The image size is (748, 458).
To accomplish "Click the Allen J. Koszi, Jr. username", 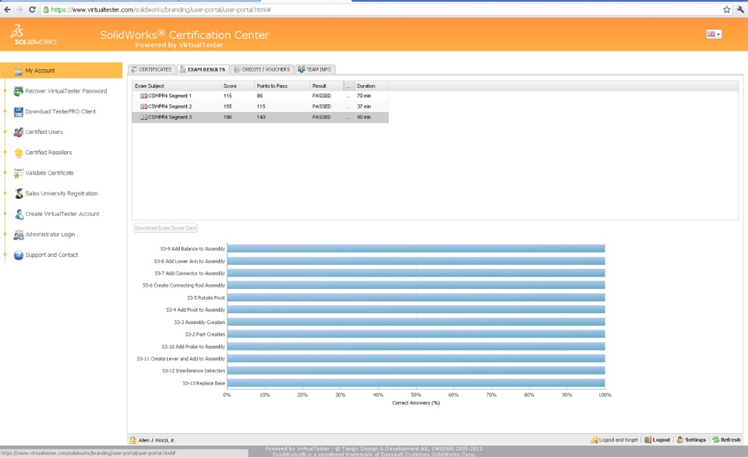I will [157, 440].
